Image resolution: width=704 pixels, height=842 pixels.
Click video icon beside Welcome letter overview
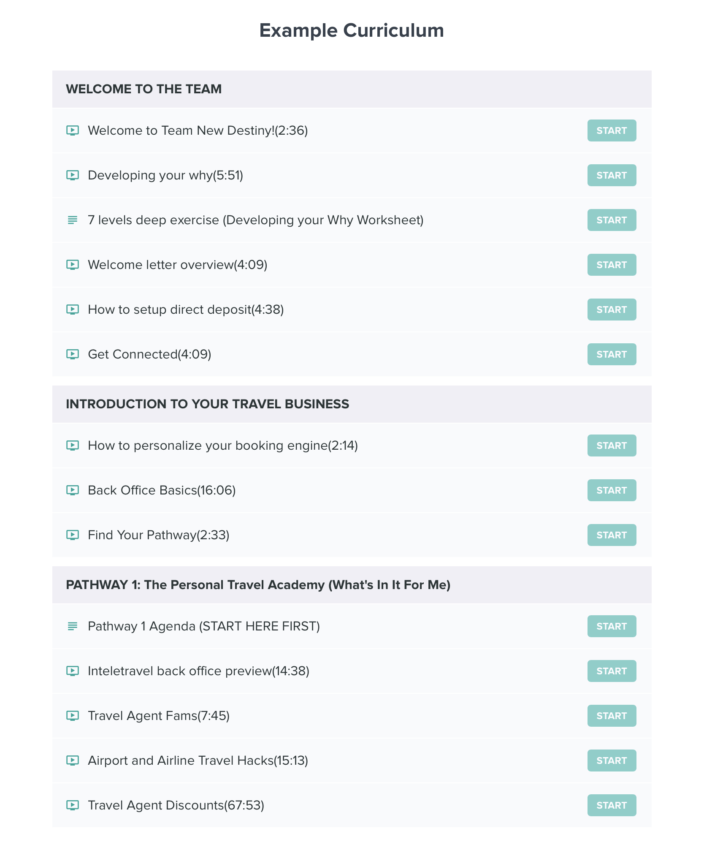73,265
